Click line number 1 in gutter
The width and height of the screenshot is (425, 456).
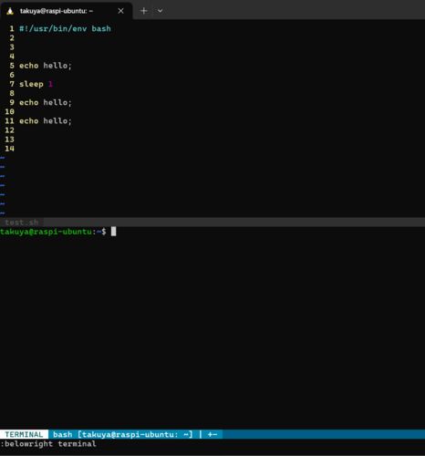(x=12, y=28)
